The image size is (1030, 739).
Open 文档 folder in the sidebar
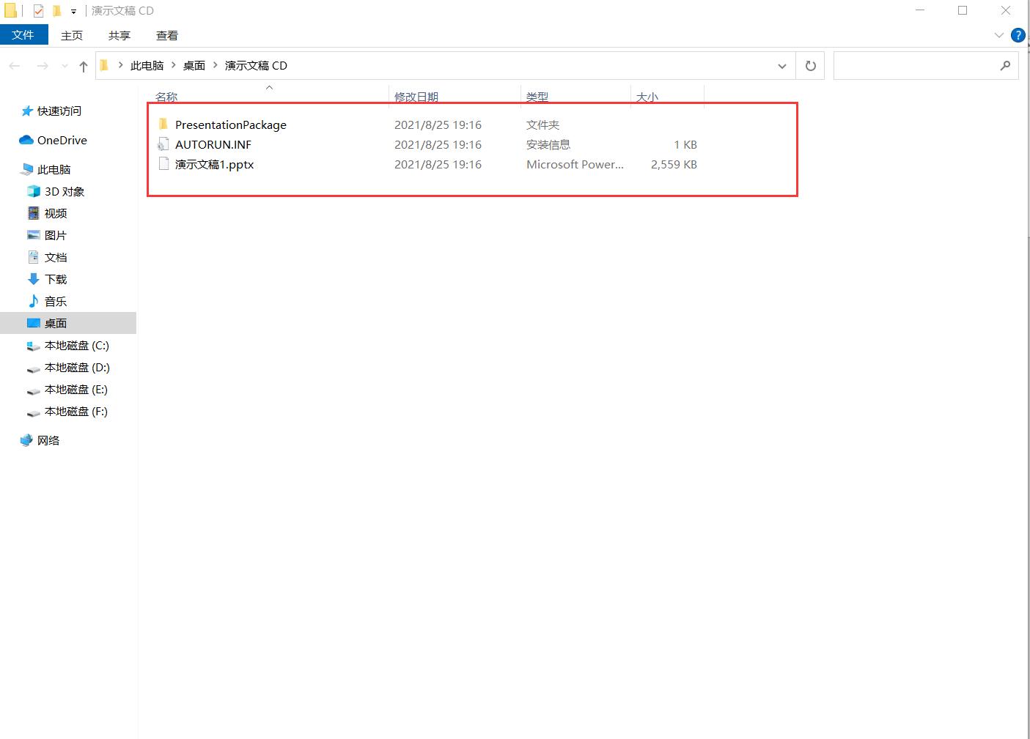pos(56,257)
